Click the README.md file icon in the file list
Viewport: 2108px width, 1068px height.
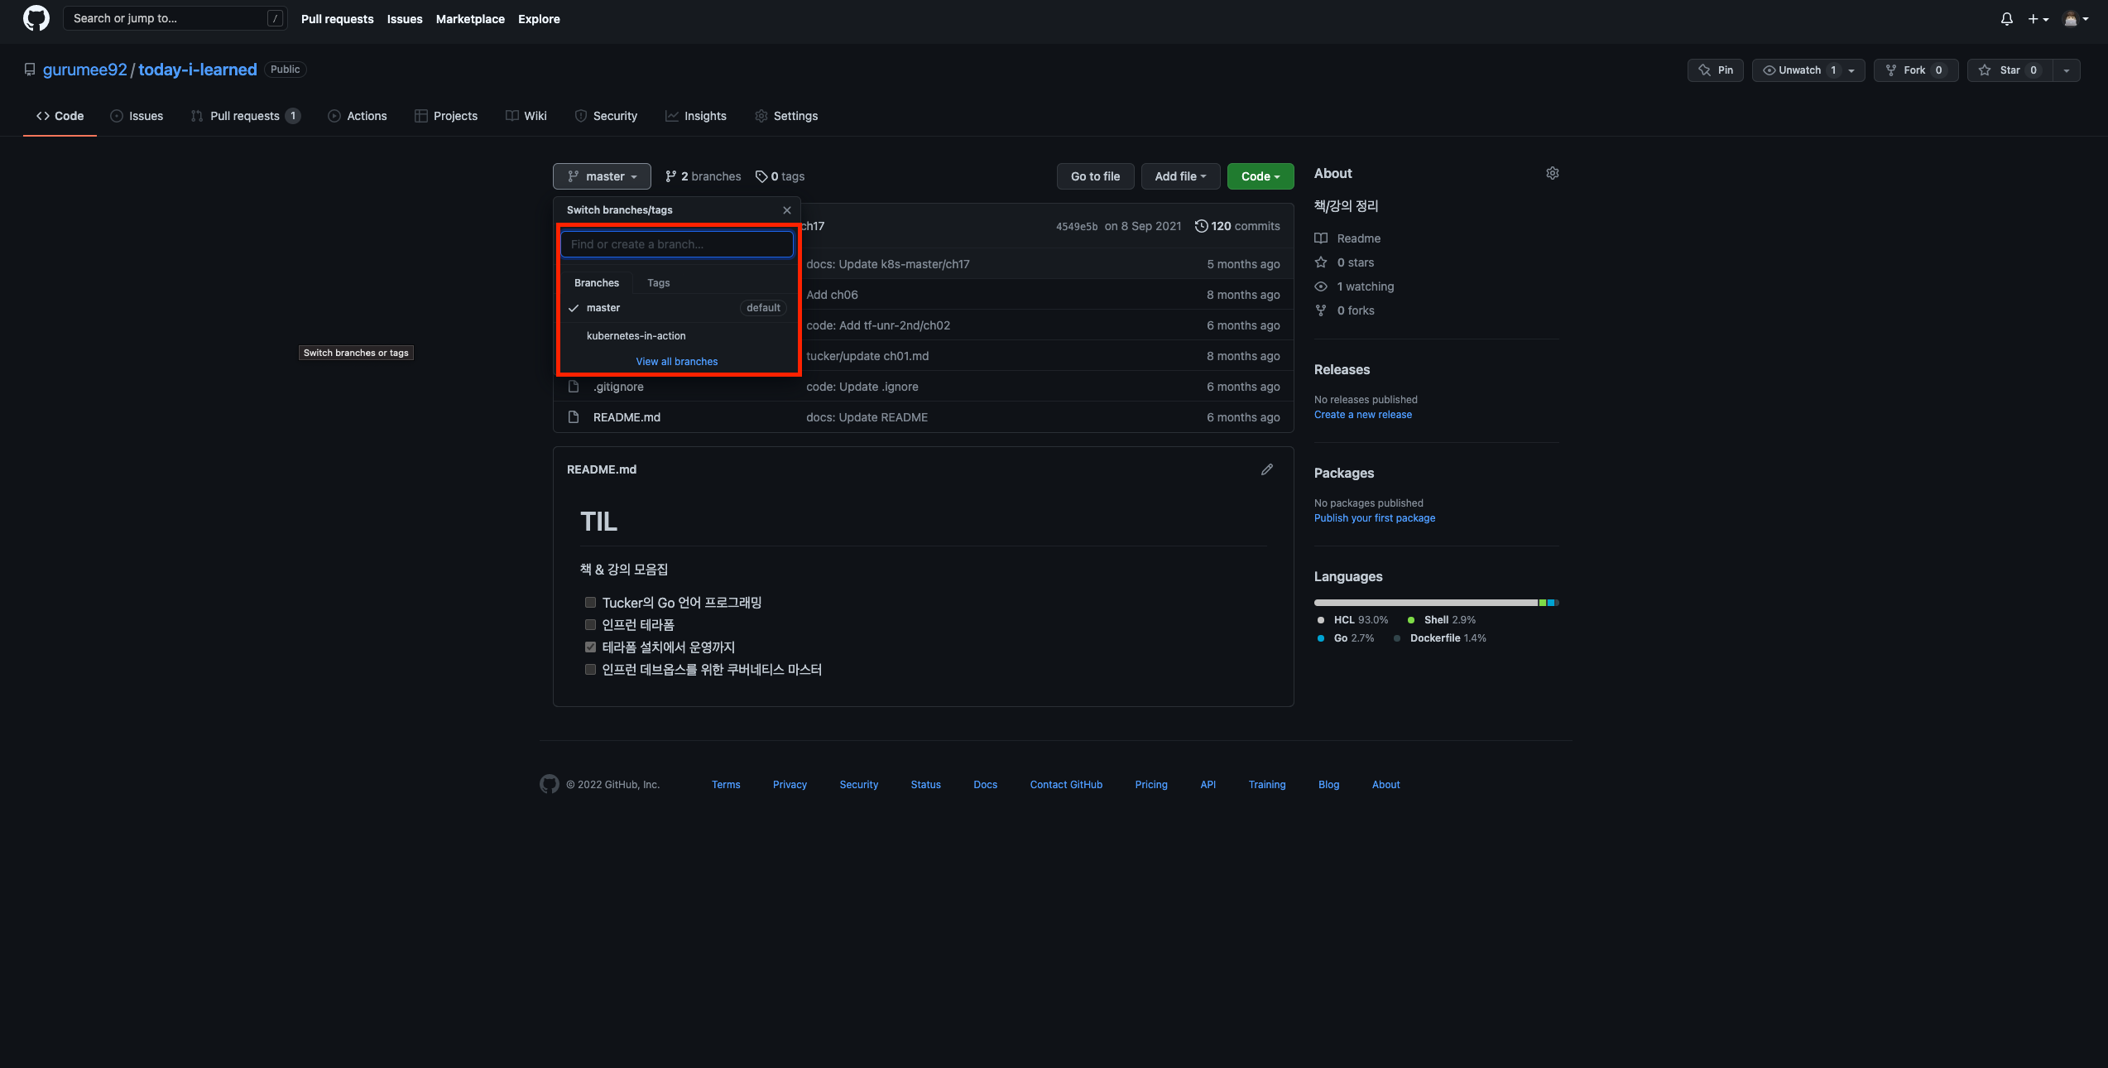point(574,417)
